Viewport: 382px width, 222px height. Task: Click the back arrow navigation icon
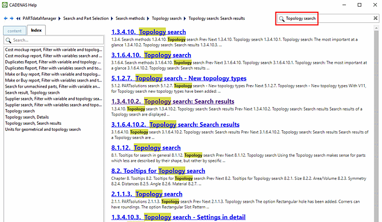[x=6, y=18]
